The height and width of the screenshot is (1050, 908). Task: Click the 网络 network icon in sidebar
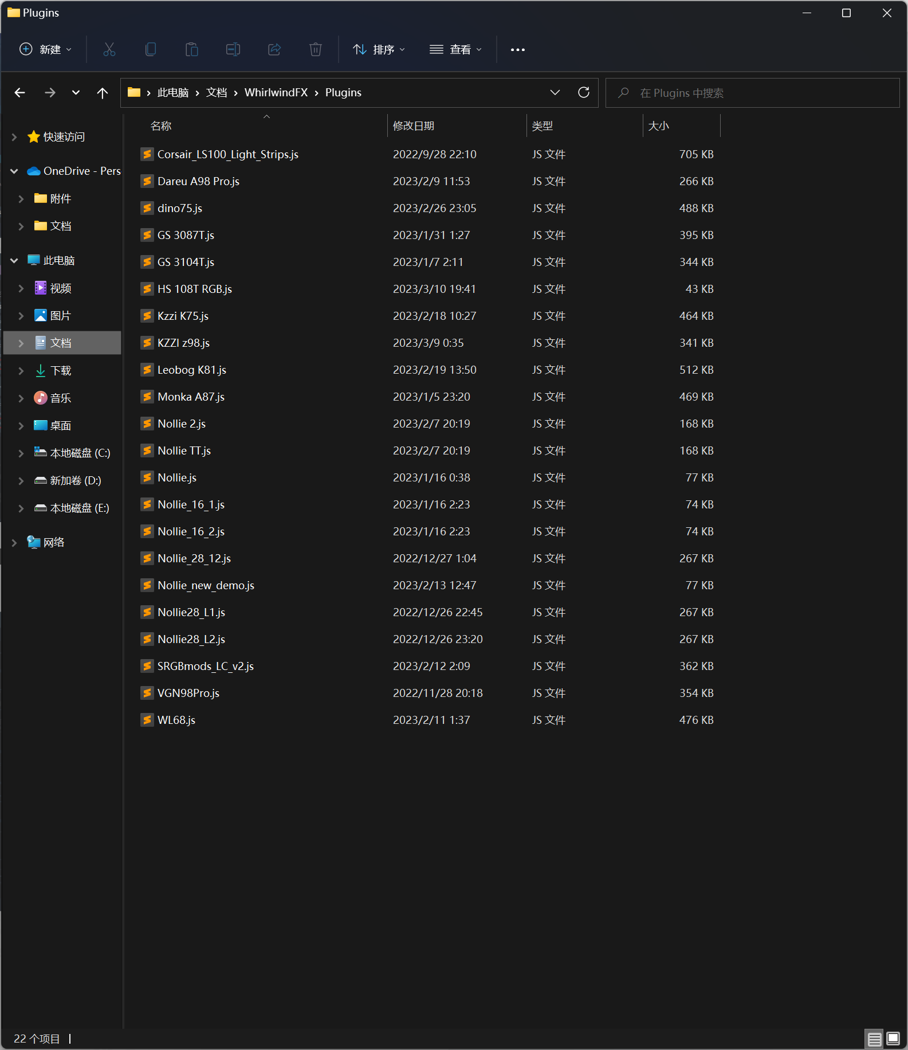point(34,542)
